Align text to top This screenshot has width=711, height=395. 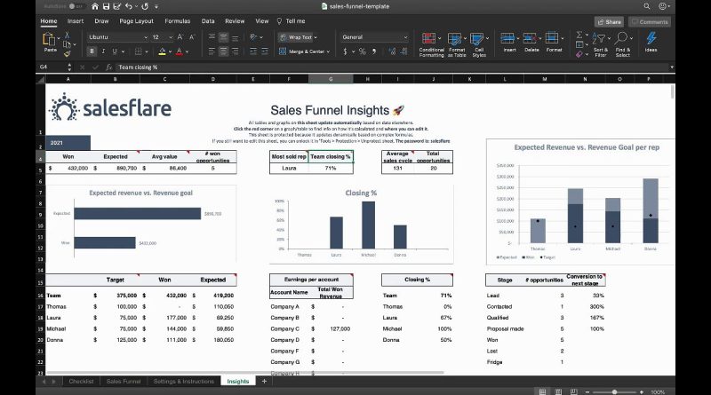(212, 37)
